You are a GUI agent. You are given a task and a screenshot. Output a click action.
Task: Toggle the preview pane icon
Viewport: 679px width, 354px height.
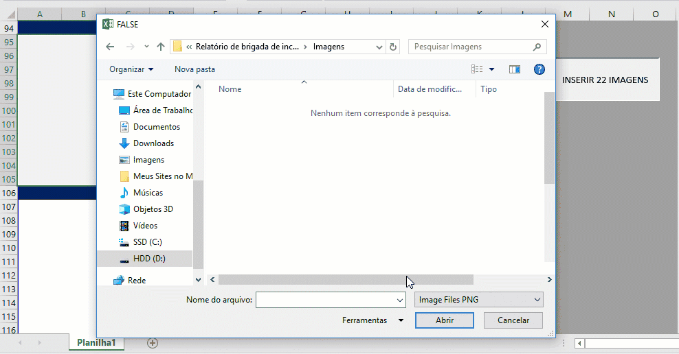click(515, 69)
